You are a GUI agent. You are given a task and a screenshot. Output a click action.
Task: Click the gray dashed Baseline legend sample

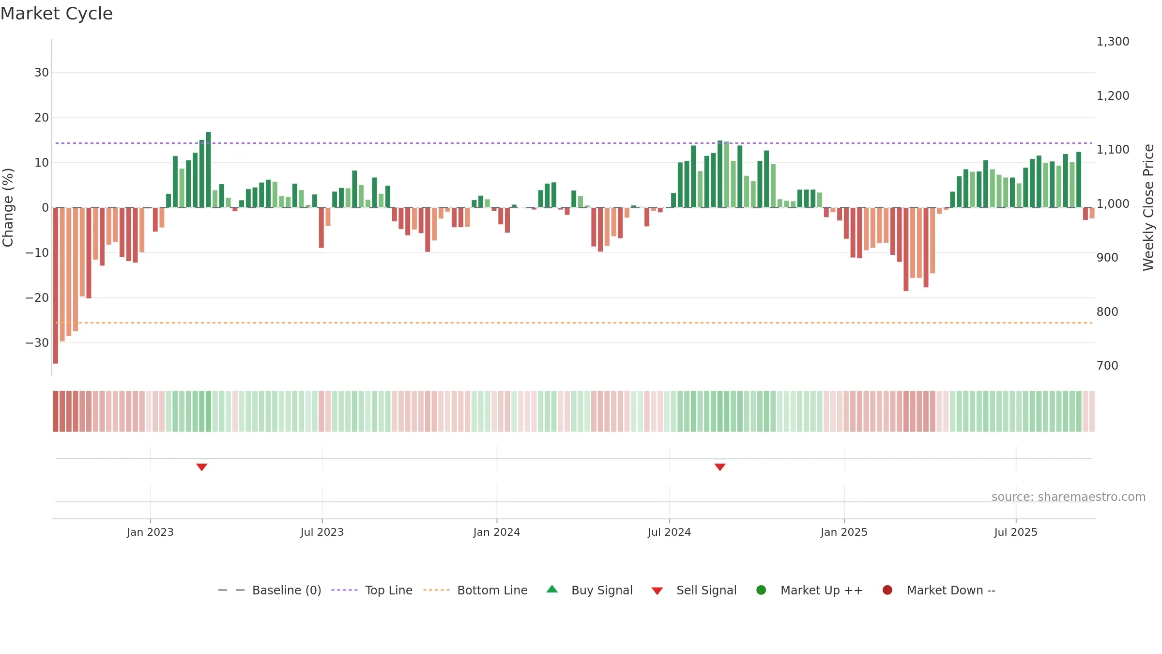[x=231, y=590]
